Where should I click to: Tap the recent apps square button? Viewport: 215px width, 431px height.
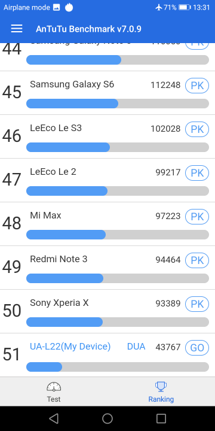(161, 418)
